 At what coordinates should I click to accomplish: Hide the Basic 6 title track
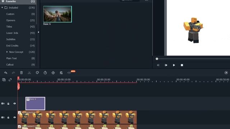14,104
